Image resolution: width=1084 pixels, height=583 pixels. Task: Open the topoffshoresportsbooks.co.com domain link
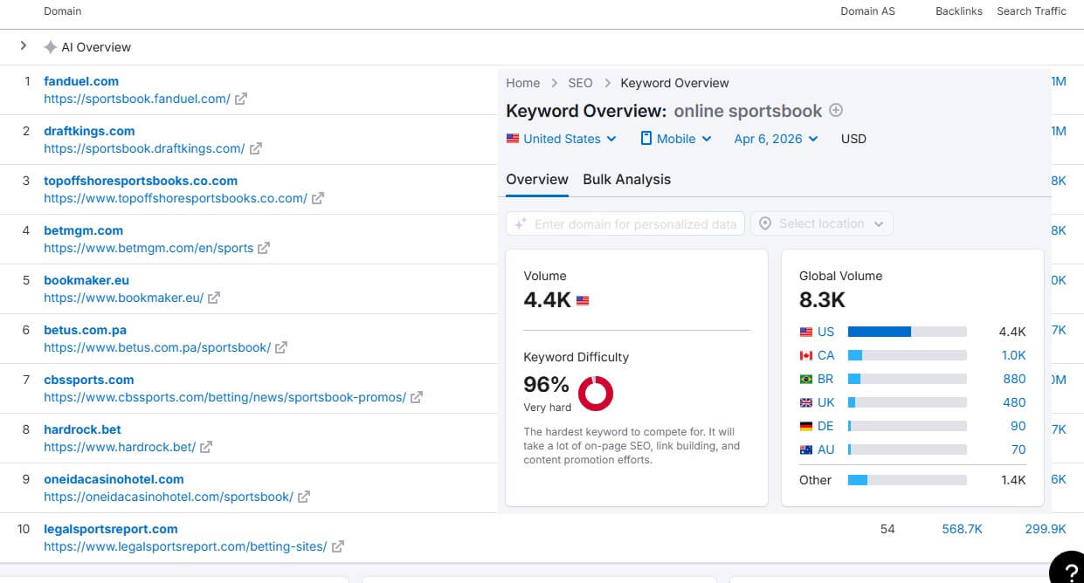[x=141, y=182]
